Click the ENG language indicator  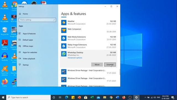pos(158,97)
